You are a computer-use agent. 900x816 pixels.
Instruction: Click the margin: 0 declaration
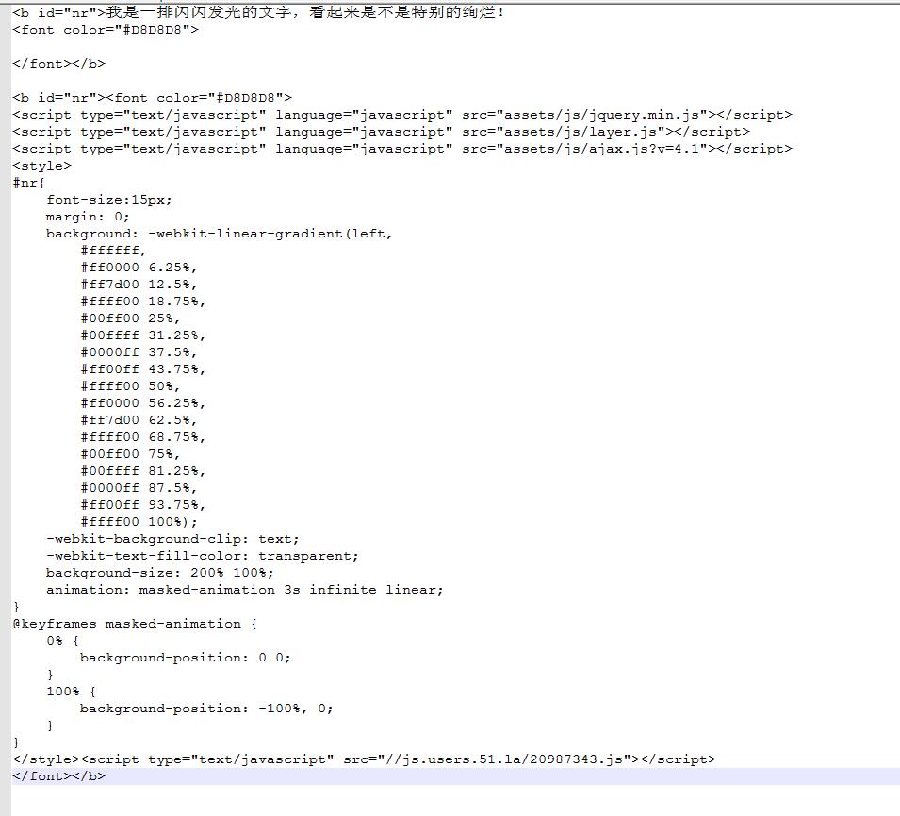[x=88, y=217]
